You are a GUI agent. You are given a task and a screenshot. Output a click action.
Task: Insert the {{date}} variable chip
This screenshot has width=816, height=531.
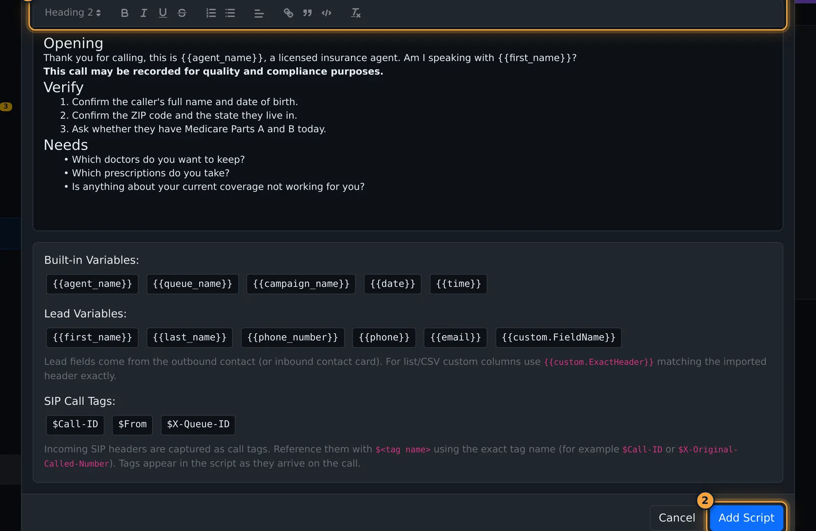(x=393, y=284)
